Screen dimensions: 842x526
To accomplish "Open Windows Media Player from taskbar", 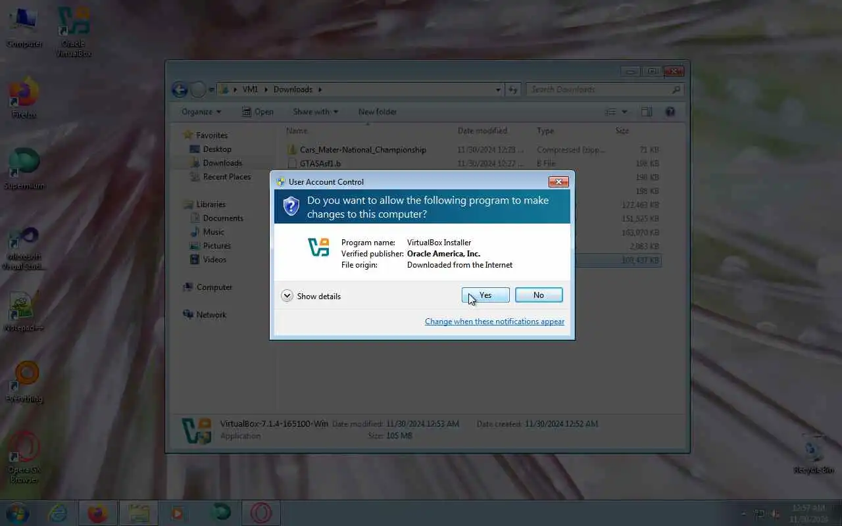I will pos(178,513).
